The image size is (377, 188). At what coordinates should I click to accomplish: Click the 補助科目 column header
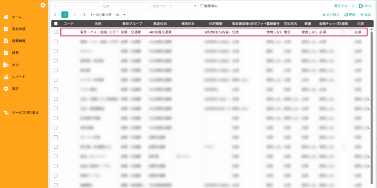pyautogui.click(x=188, y=23)
